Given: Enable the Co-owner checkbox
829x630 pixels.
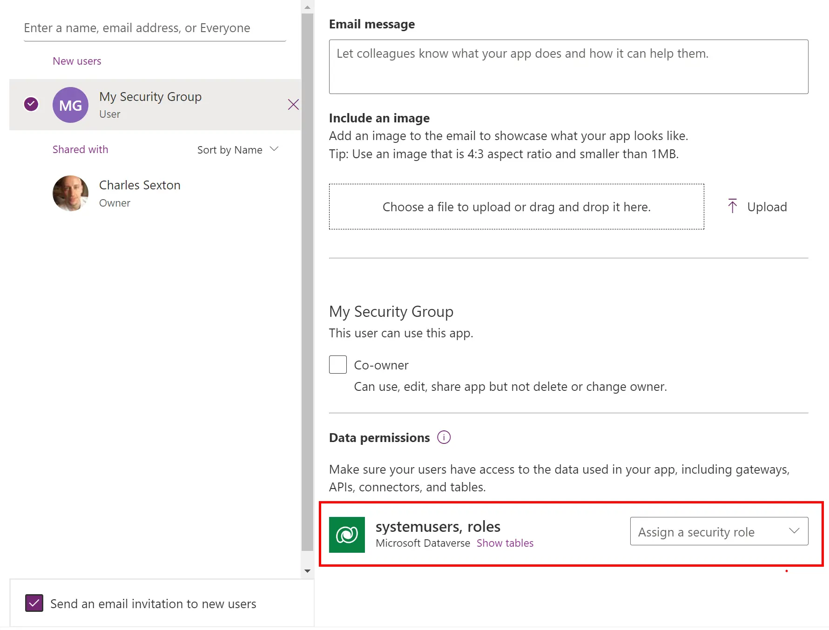Looking at the screenshot, I should [338, 365].
